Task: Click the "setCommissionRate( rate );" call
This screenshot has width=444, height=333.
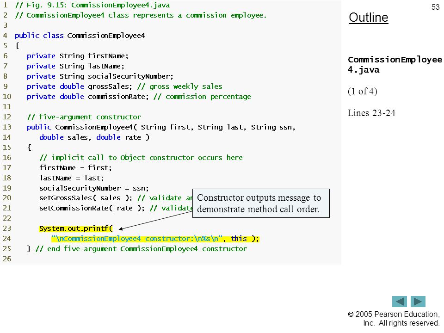Action: coord(92,208)
